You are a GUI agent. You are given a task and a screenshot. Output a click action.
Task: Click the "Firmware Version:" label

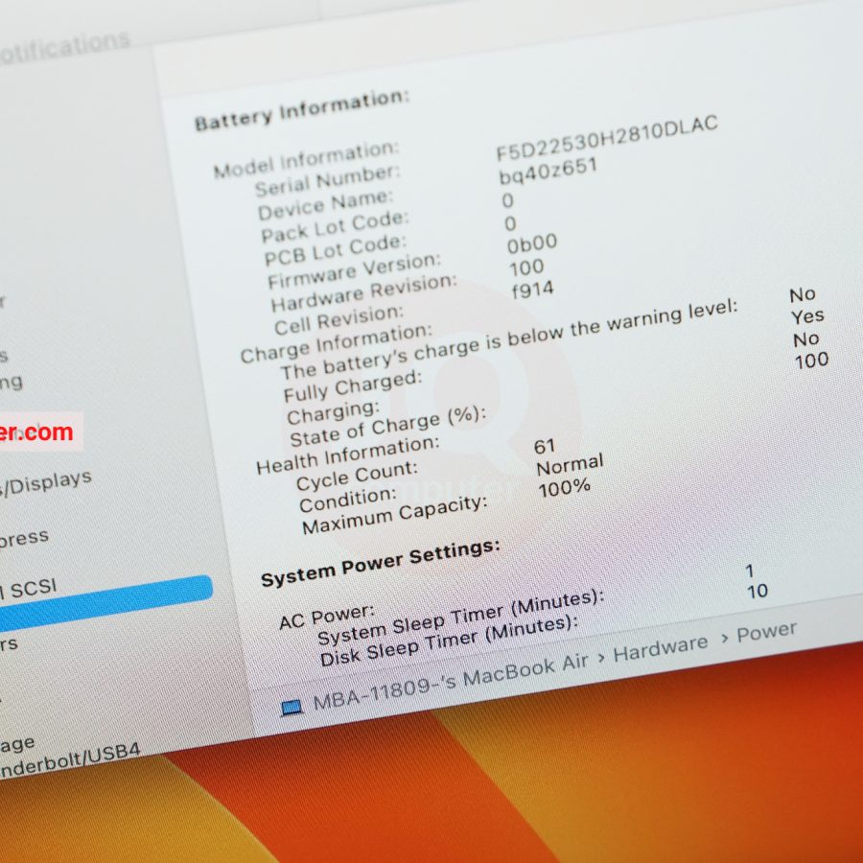pyautogui.click(x=354, y=270)
